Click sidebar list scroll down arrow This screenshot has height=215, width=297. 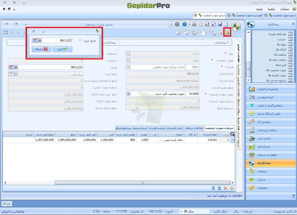248,80
